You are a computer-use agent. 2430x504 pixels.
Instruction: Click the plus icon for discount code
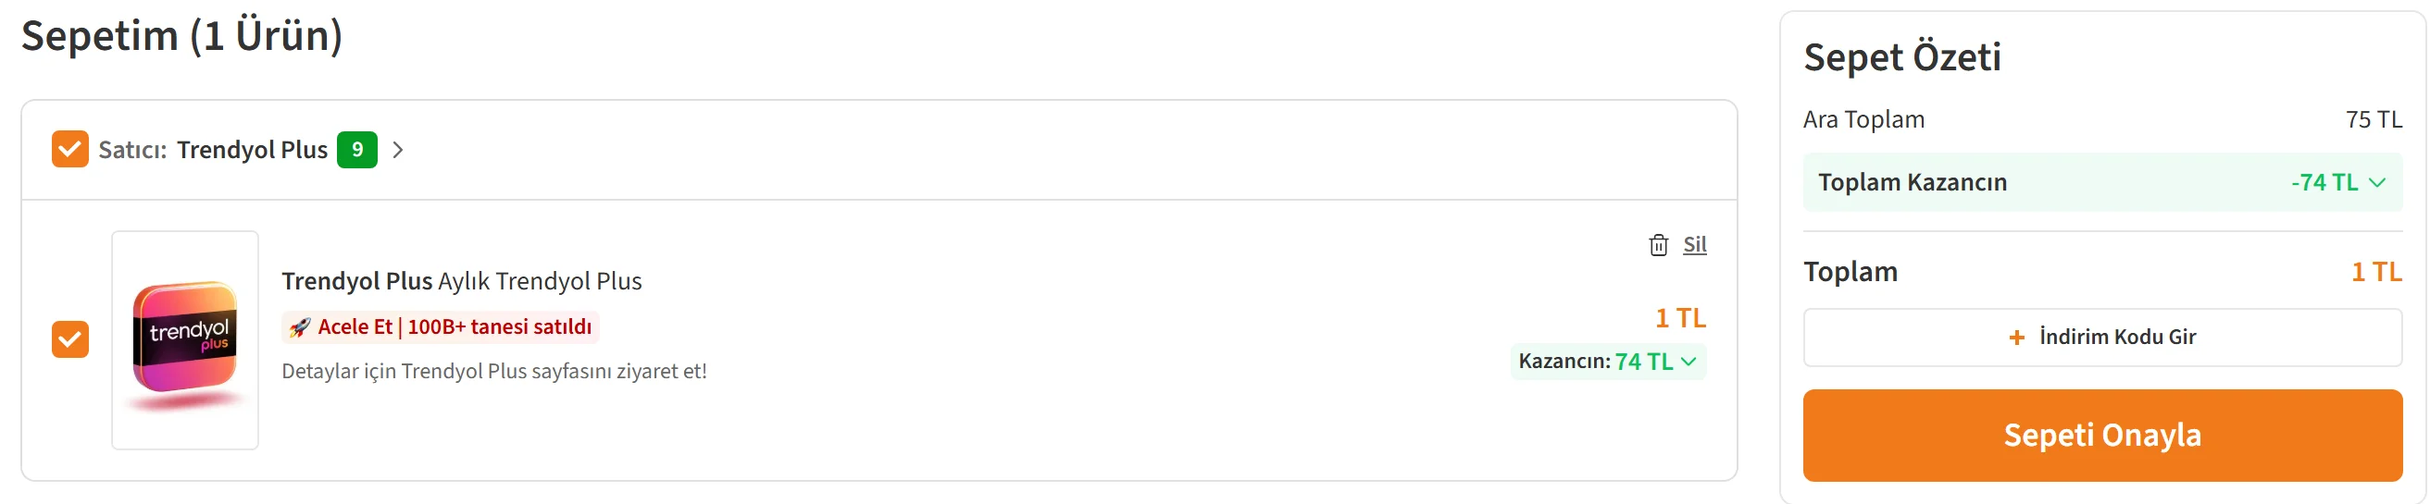[x=2016, y=338]
